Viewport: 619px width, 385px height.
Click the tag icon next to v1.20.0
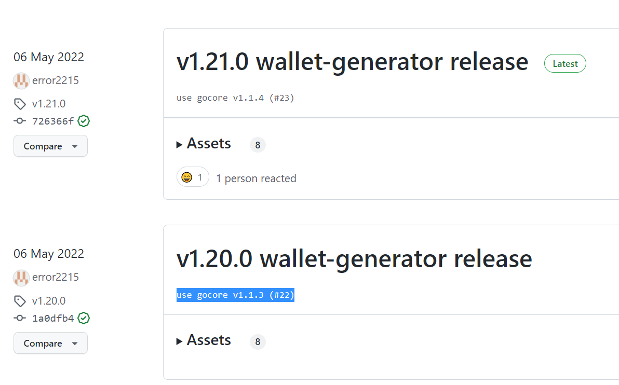point(20,301)
